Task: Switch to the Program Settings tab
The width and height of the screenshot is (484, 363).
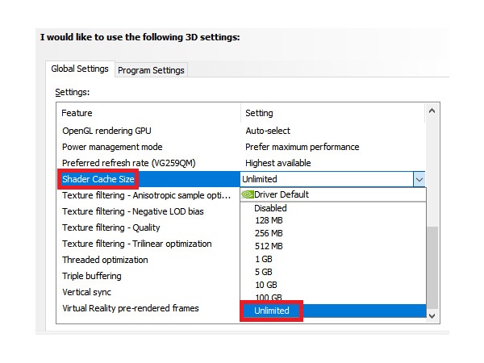Action: [151, 70]
